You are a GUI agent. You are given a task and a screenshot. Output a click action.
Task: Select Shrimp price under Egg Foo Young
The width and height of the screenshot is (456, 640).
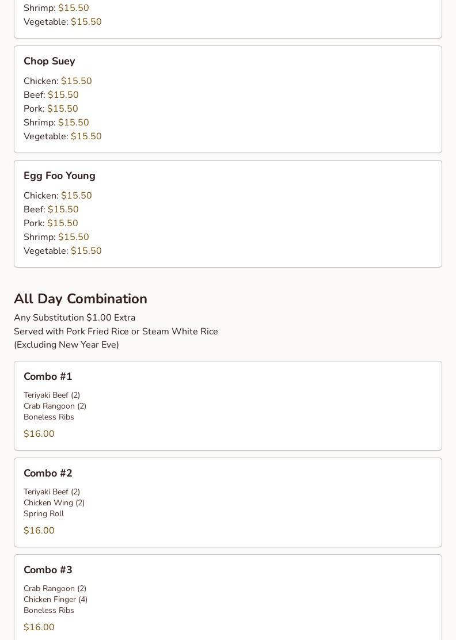73,237
